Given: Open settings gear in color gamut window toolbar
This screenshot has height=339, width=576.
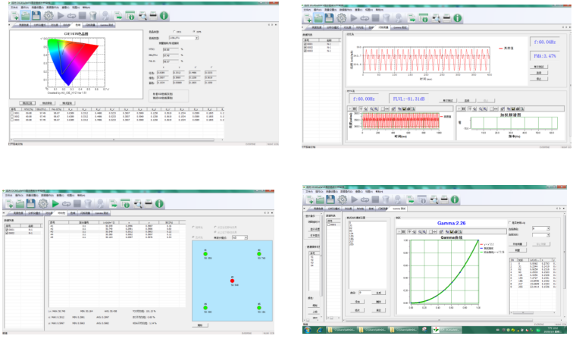Looking at the screenshot, I should point(49,15).
